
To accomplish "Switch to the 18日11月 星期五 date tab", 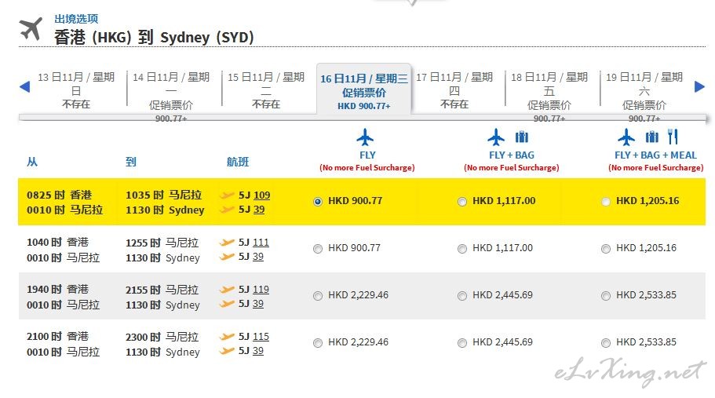I will tap(549, 90).
